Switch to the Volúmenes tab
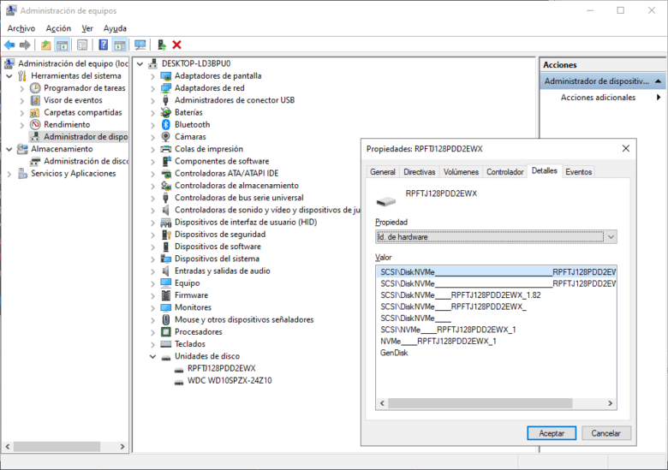The image size is (668, 470). tap(461, 172)
